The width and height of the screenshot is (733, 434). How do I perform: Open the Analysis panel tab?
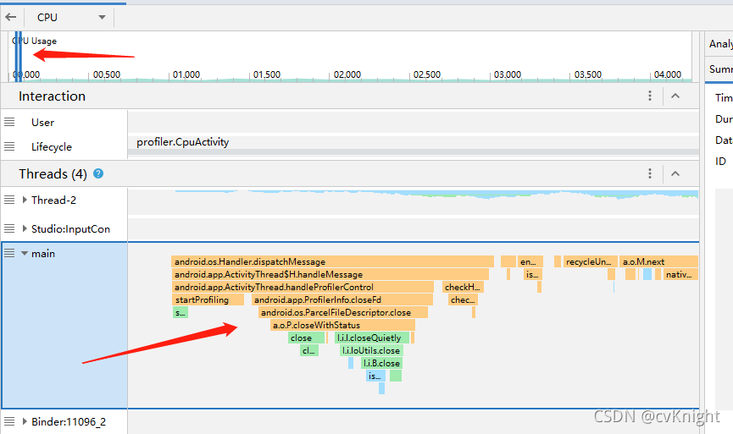[x=720, y=44]
